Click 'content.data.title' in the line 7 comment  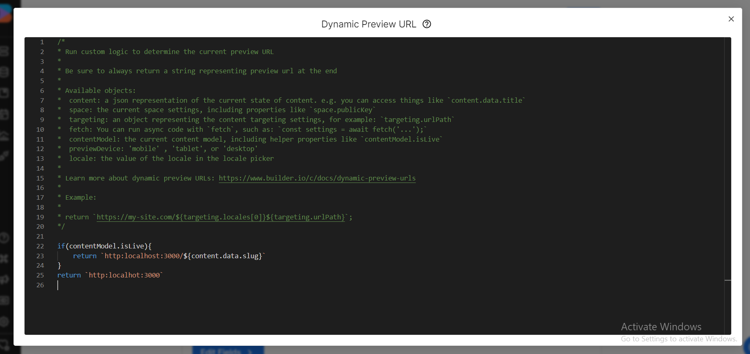click(486, 100)
